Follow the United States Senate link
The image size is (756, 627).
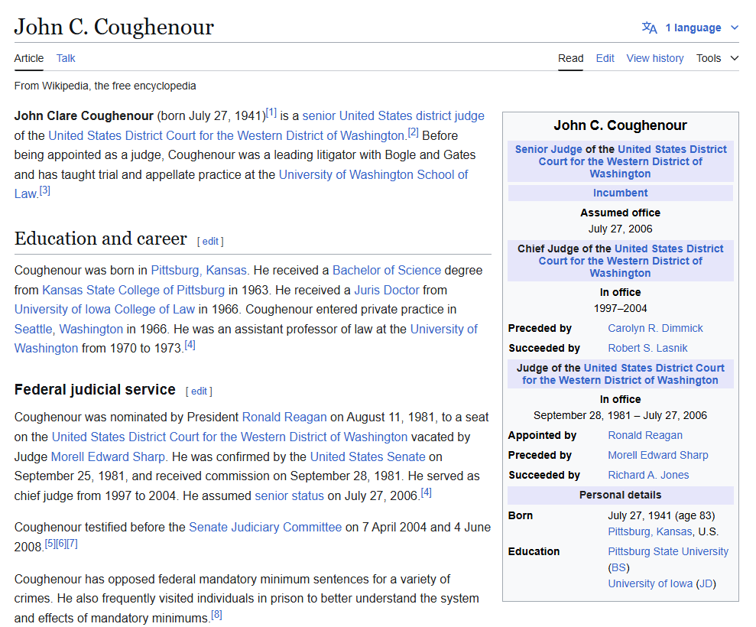coord(368,456)
